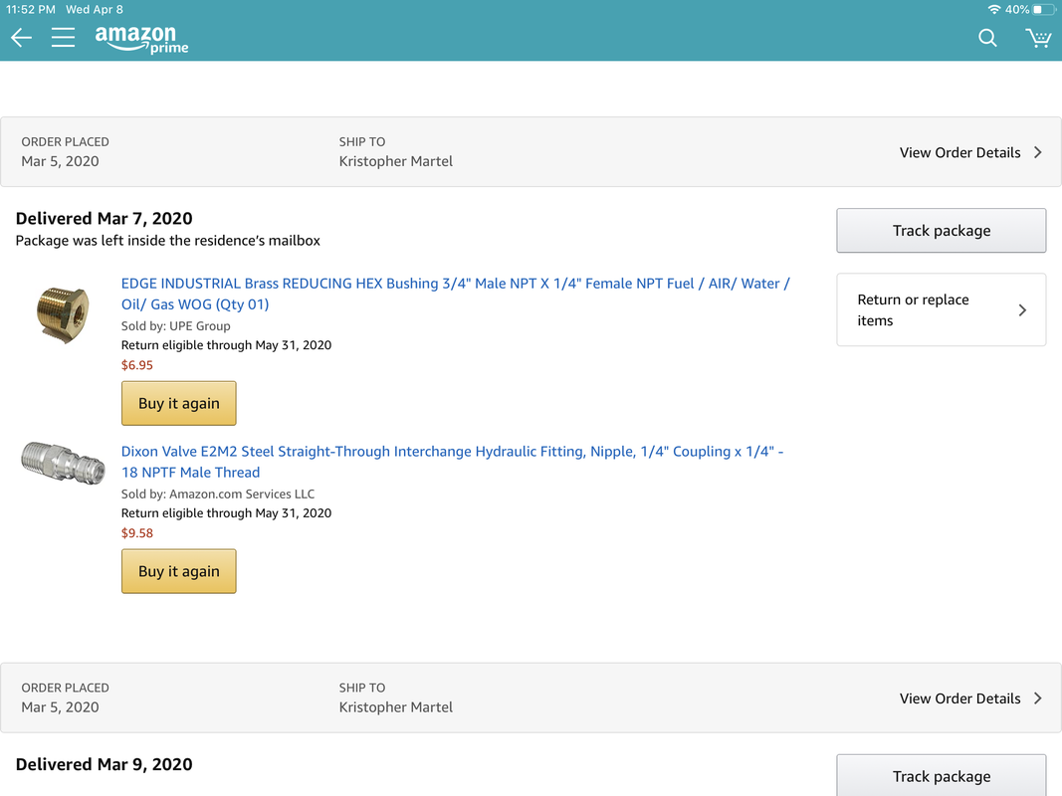Tap the Amazon Prime logo
This screenshot has width=1062, height=796.
pyautogui.click(x=141, y=40)
